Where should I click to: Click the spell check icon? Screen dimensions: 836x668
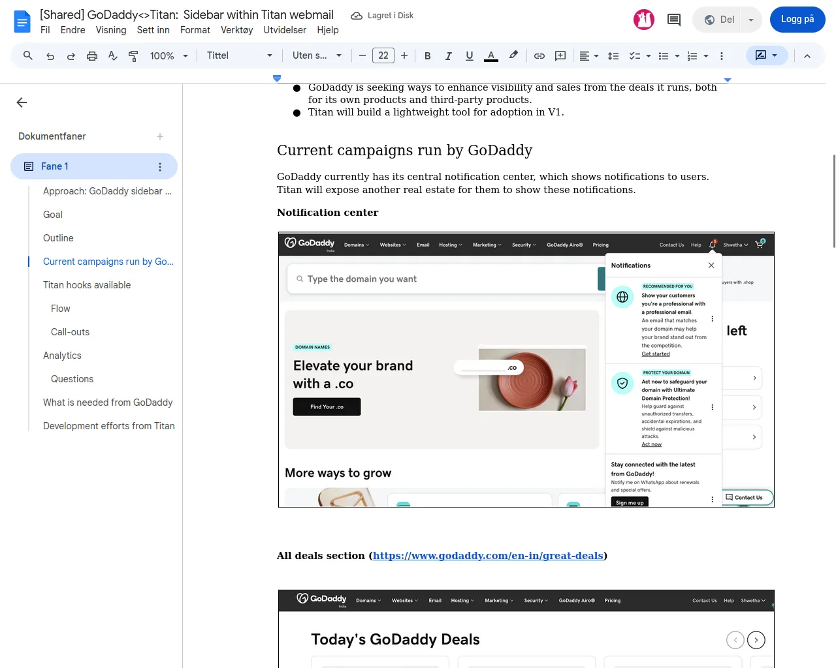[x=113, y=56]
